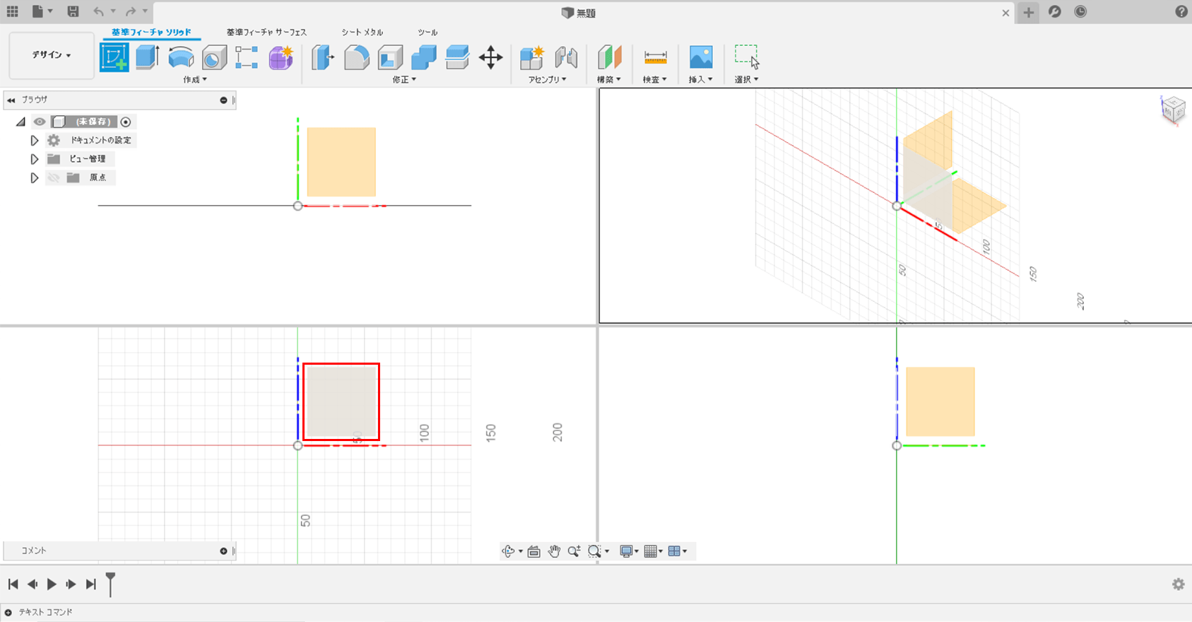Select the Revolve tool
1192x622 pixels.
(x=181, y=57)
